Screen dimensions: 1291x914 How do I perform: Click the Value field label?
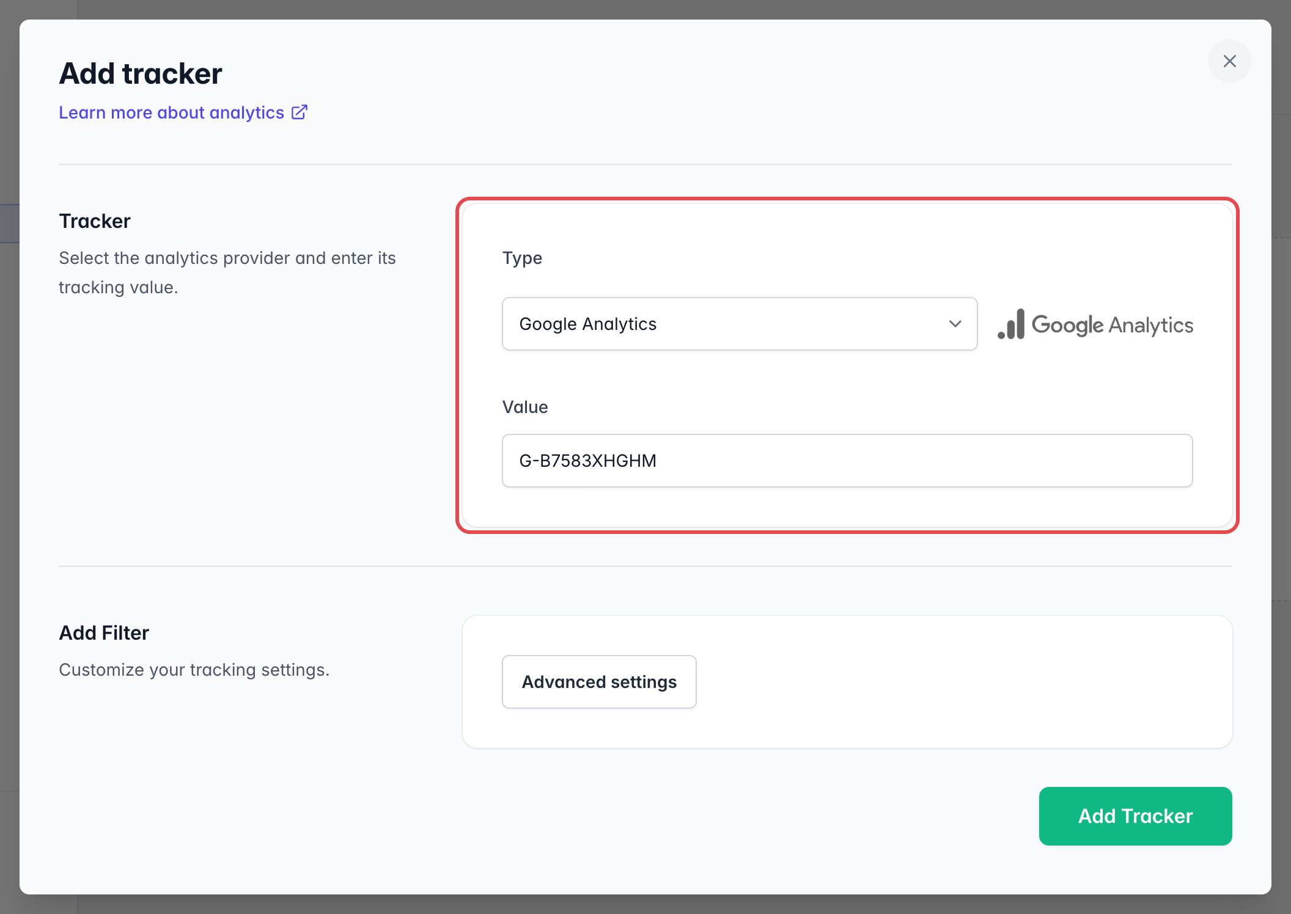coord(525,407)
